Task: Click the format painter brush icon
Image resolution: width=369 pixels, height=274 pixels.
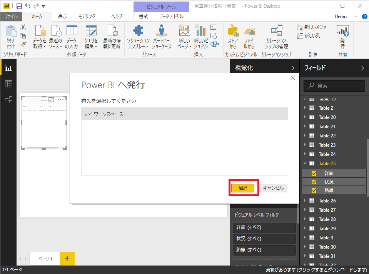Action: [23, 44]
